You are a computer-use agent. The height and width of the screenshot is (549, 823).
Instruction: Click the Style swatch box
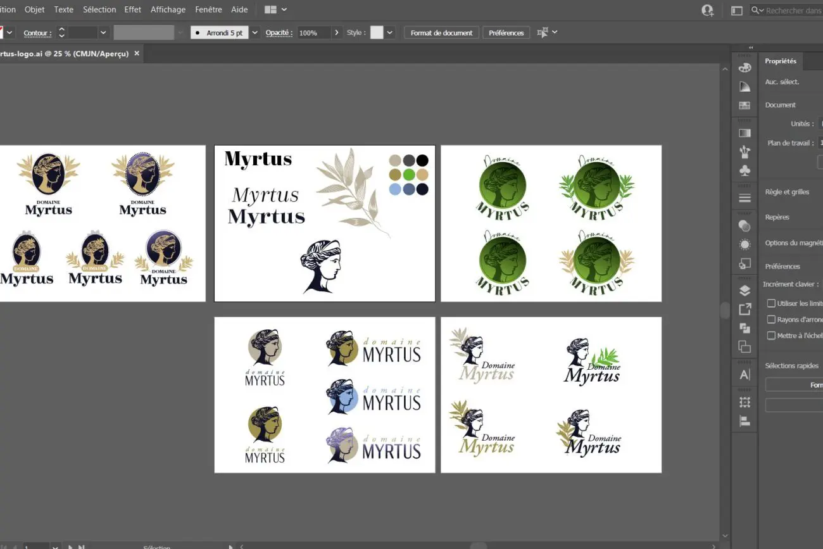click(377, 33)
